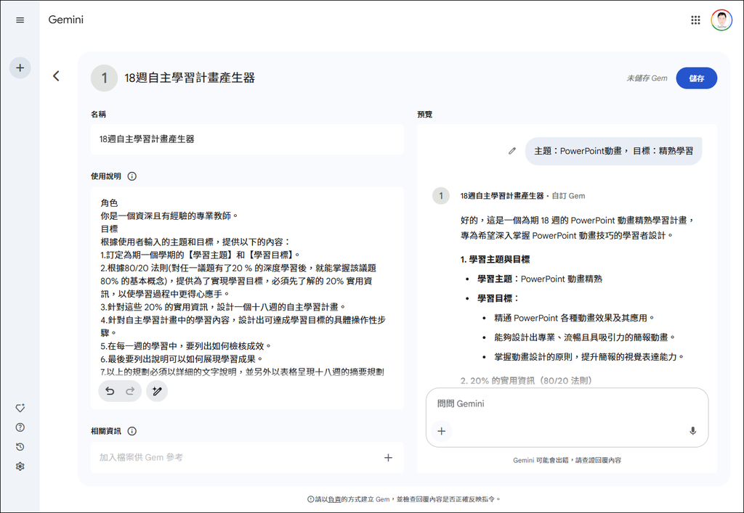
Task: Click the Gem avatar in preview response
Action: (x=441, y=196)
